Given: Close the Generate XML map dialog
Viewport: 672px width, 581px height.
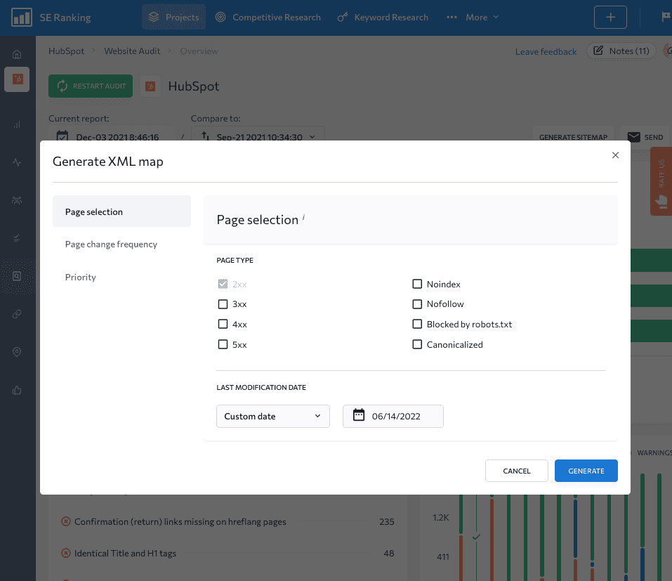Looking at the screenshot, I should point(615,155).
